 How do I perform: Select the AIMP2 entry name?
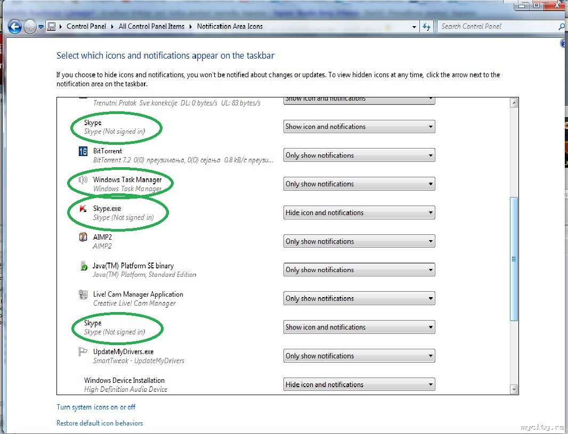click(102, 237)
